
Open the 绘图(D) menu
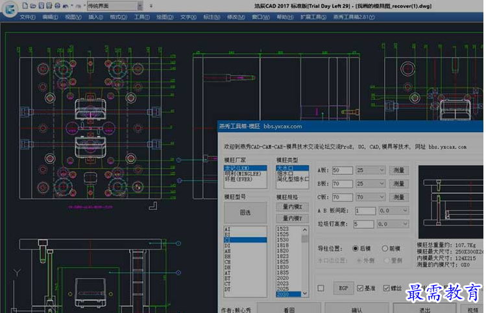165,17
